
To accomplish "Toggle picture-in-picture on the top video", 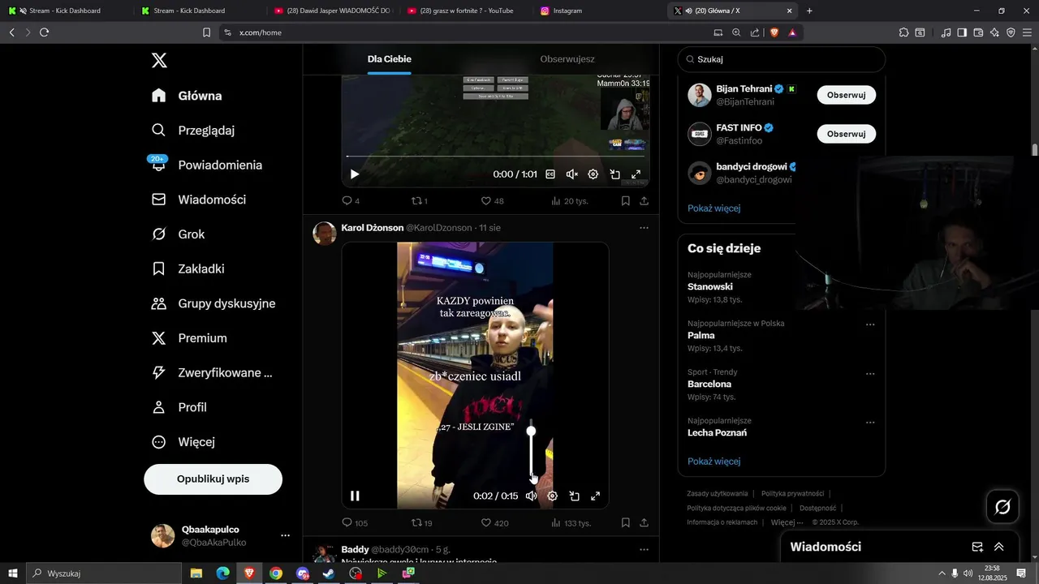I will (615, 174).
